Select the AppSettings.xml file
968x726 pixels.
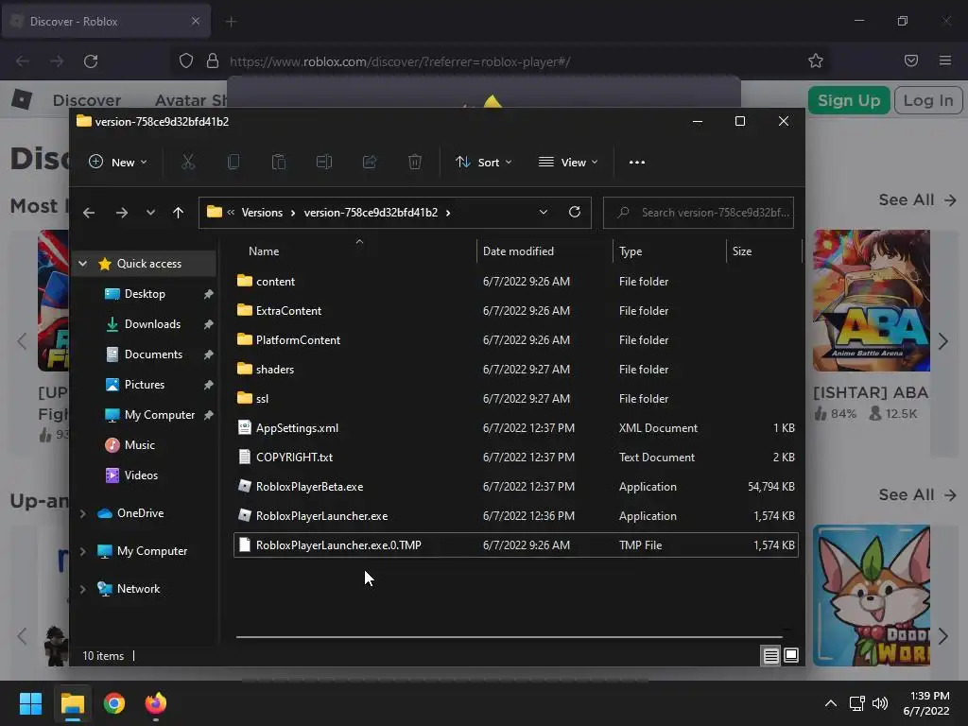point(515,428)
